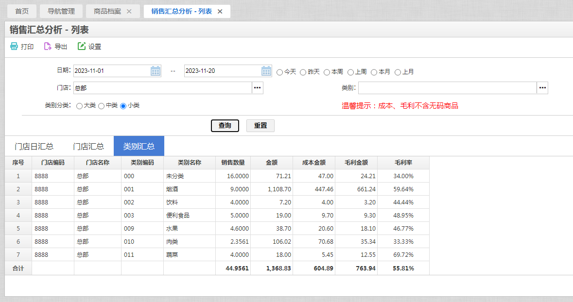The image size is (573, 302).
Task: Click the 序号 column header
Action: pyautogui.click(x=18, y=163)
